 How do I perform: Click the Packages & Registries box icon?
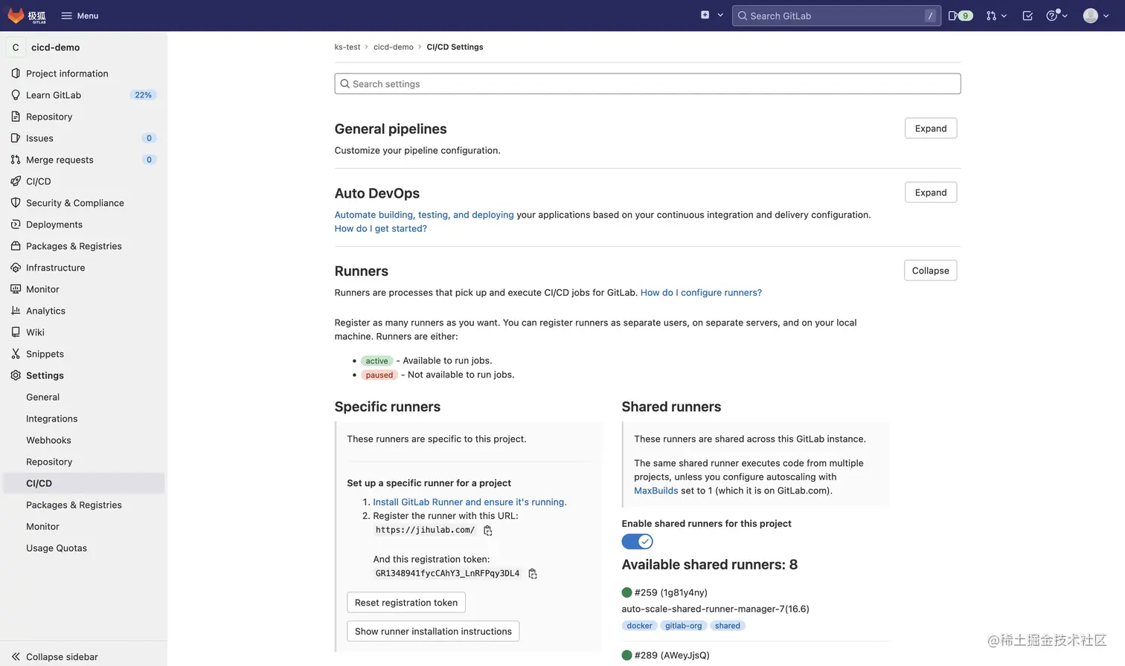[16, 246]
